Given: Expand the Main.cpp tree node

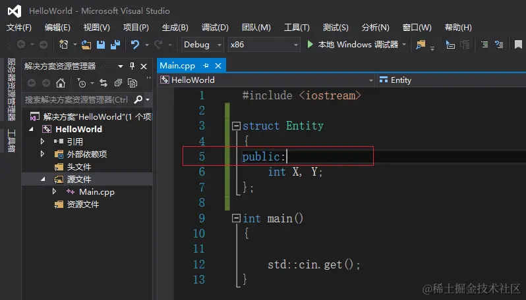Looking at the screenshot, I should pos(54,191).
